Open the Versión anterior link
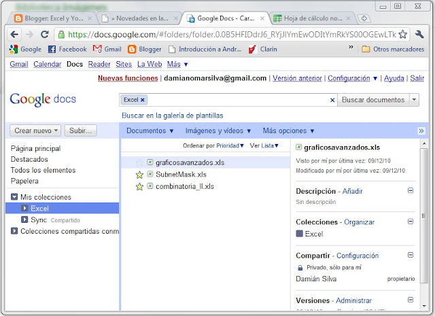 point(297,78)
